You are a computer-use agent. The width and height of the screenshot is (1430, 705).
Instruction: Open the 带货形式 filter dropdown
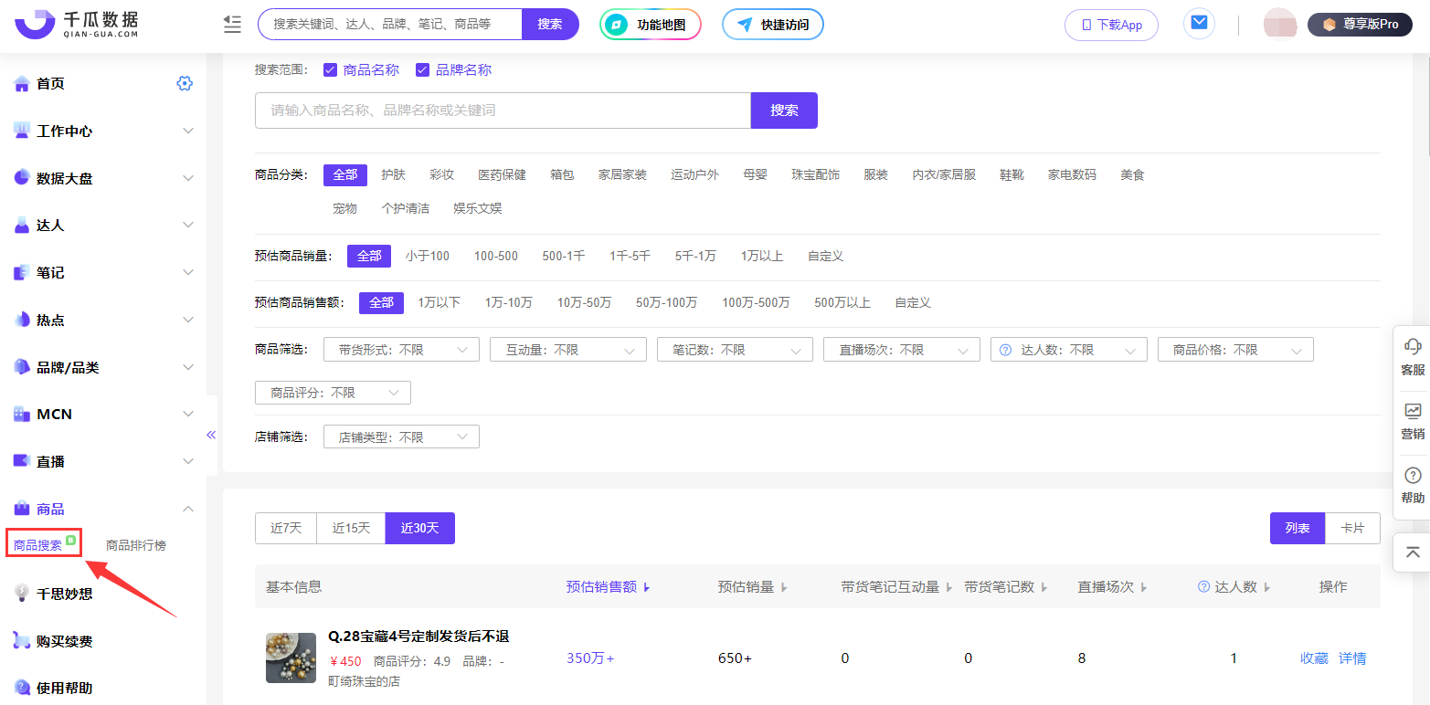tap(400, 349)
